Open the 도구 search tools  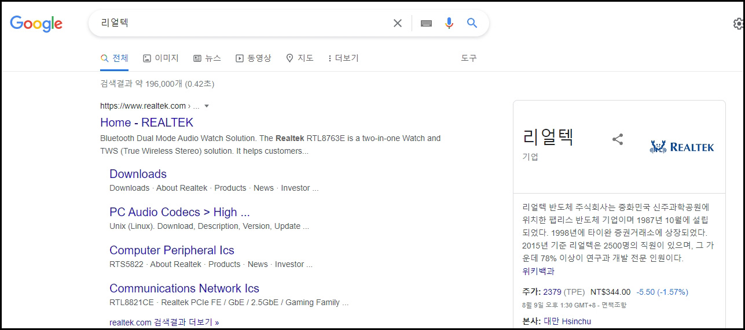[469, 58]
